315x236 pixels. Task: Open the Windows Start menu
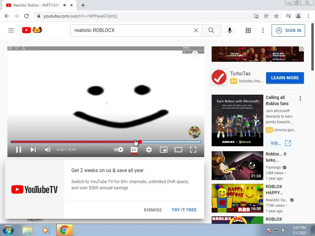8,230
